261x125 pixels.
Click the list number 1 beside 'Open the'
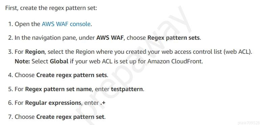point(10,24)
